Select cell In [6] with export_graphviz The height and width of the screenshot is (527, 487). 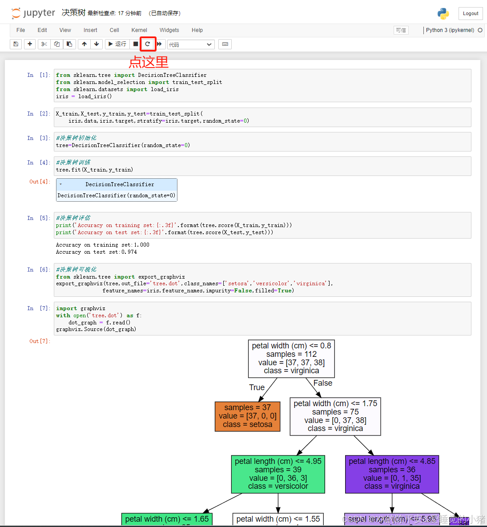[x=262, y=280]
